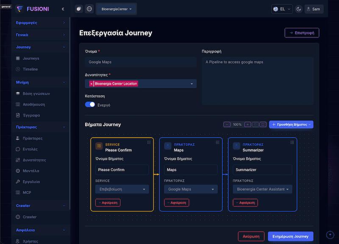Image resolution: width=339 pixels, height=244 pixels.
Task: Expand the Γενικά sidebar section
Action: 40,35
